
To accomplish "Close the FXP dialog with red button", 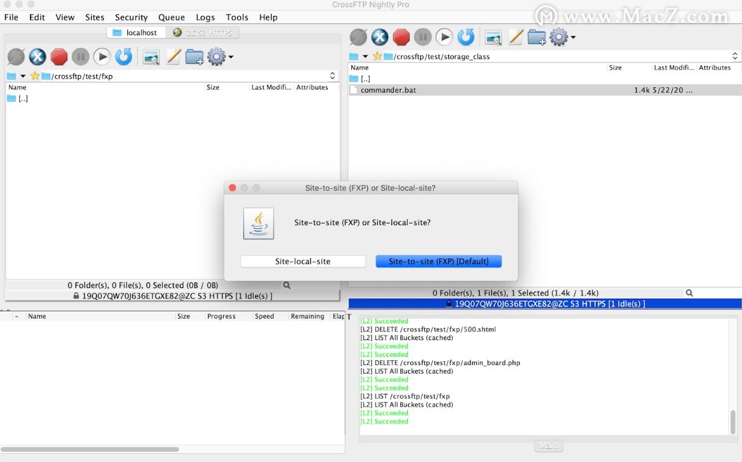I will (x=232, y=188).
